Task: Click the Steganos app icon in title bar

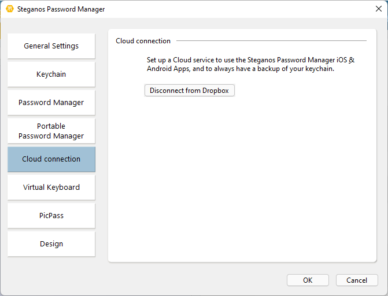Action: pyautogui.click(x=9, y=9)
